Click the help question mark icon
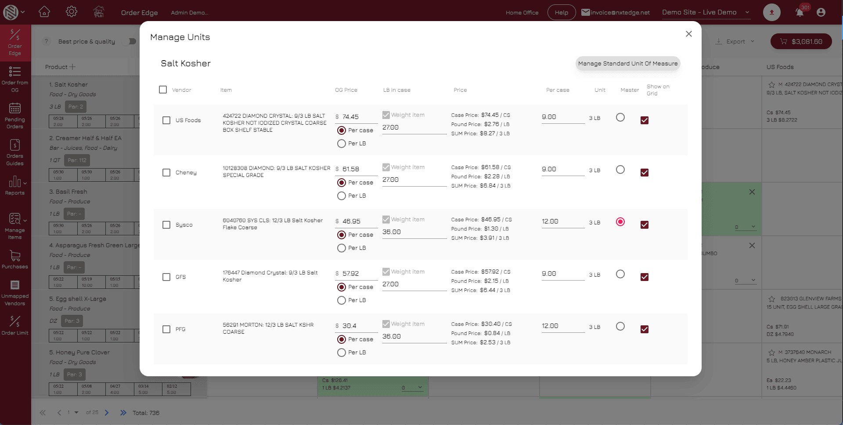This screenshot has height=425, width=843. pyautogui.click(x=46, y=41)
